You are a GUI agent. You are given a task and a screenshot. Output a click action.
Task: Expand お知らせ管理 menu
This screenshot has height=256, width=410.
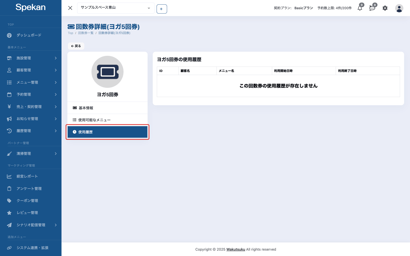(x=31, y=119)
